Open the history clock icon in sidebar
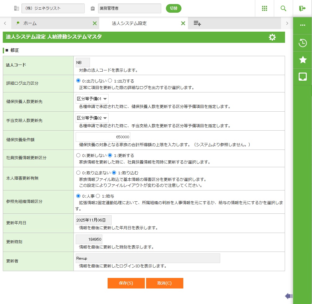This screenshot has width=312, height=304. (303, 43)
